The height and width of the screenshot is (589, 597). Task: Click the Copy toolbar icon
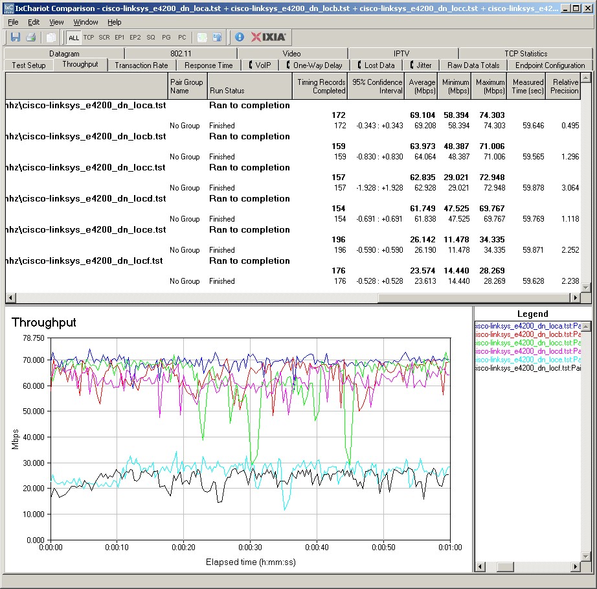coord(51,38)
